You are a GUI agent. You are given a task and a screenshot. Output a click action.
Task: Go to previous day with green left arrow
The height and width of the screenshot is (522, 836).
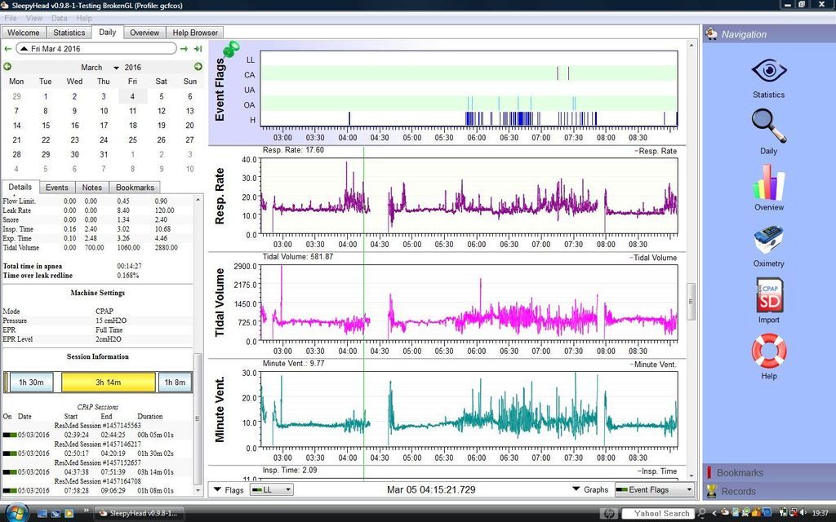pos(8,49)
